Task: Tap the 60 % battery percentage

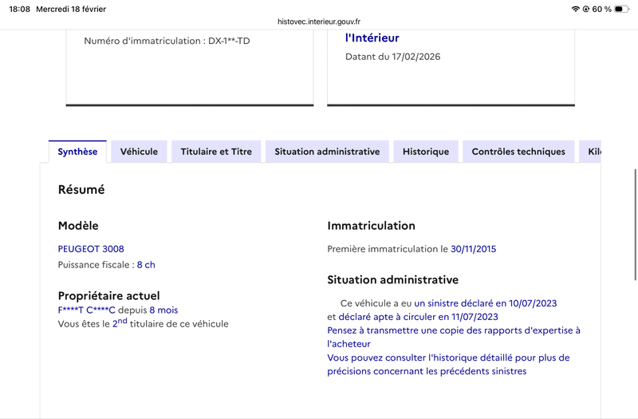Action: pos(601,9)
